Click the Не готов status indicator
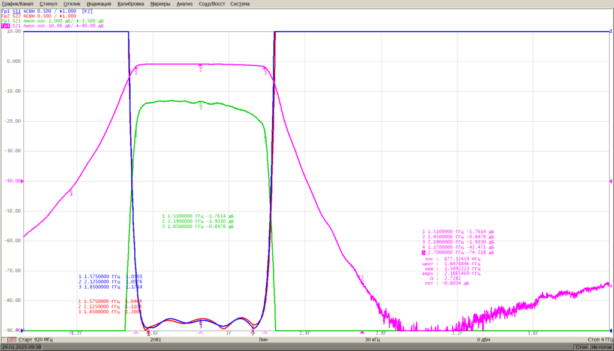The width and height of the screenshot is (614, 351). click(601, 347)
